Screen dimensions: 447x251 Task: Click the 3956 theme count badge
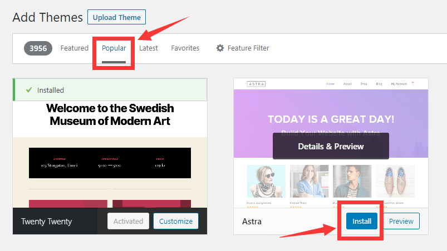coord(38,48)
